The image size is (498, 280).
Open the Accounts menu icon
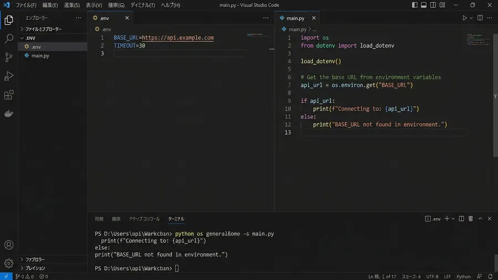click(8, 245)
